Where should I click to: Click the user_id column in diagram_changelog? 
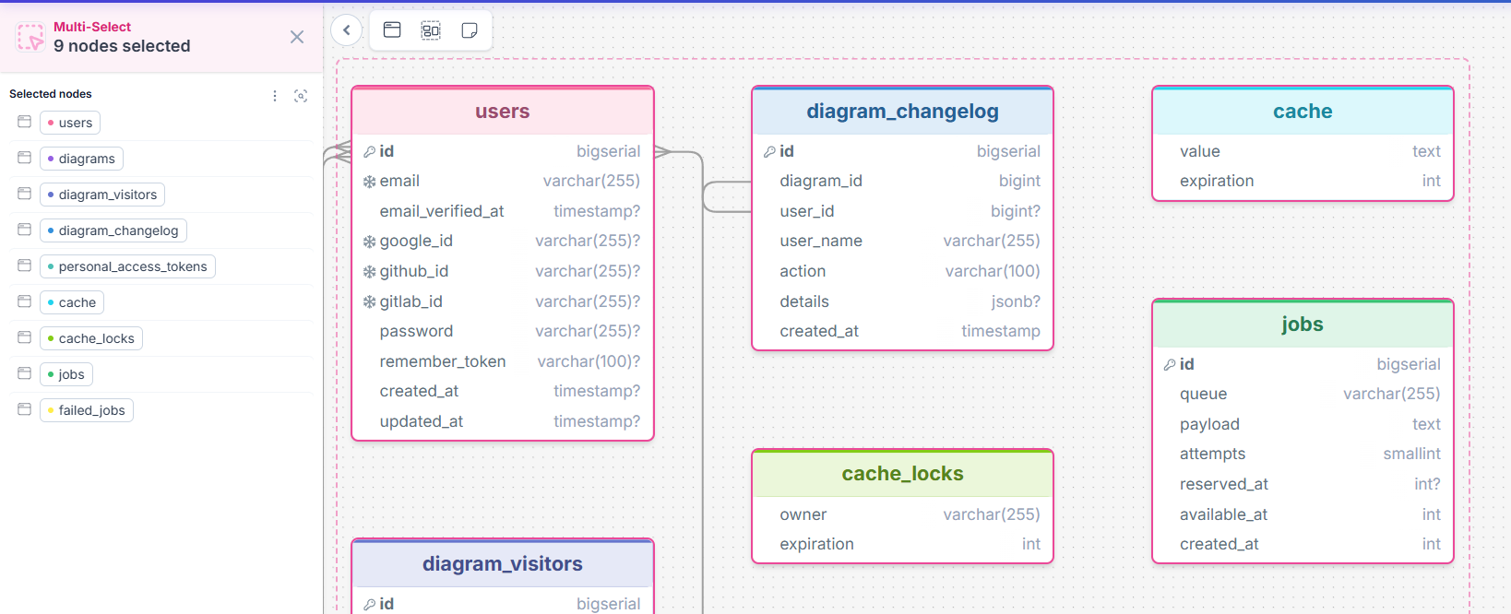point(902,211)
